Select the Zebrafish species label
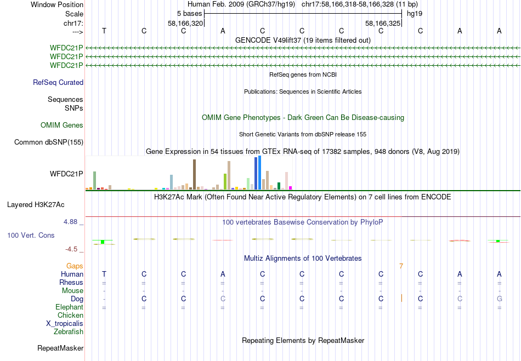Viewport: 521px width, 361px height. click(x=69, y=331)
